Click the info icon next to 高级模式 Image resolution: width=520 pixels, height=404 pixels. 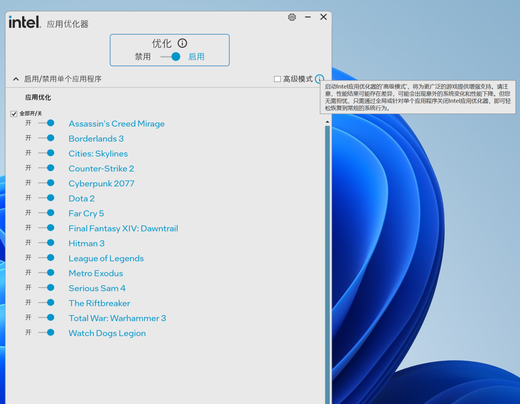point(319,79)
